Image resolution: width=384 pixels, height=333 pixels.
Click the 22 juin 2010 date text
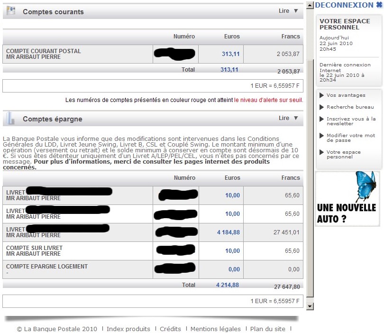click(336, 43)
